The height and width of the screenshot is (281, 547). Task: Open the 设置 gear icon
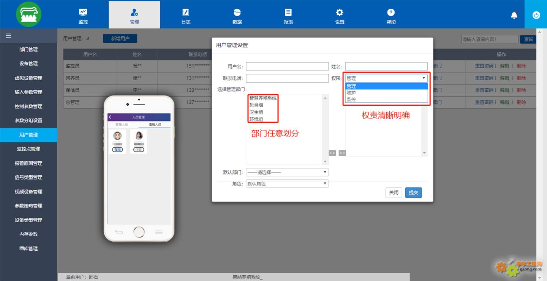coord(340,12)
